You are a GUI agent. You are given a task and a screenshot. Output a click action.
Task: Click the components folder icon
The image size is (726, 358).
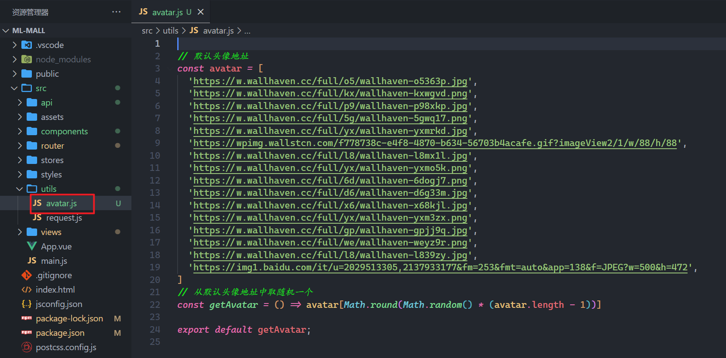32,131
